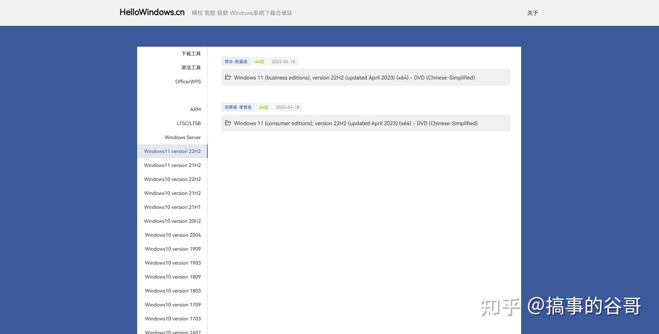Select Windows10 version 1709 in sidebar

point(173,305)
